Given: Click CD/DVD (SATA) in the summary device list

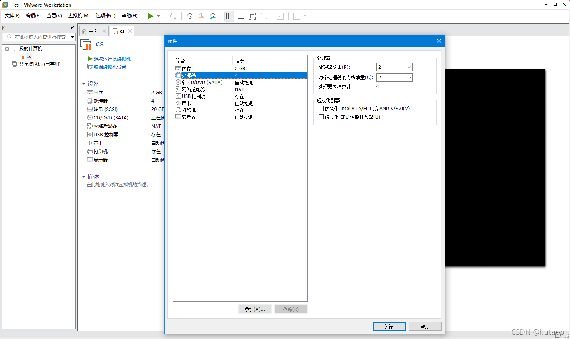Looking at the screenshot, I should click(111, 118).
